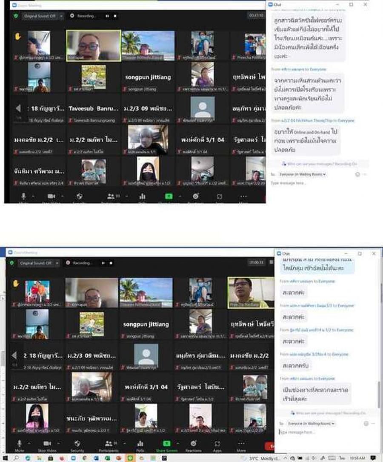Image resolution: width=383 pixels, height=462 pixels.
Task: Open the More menu in lower meeting toolbar
Action: (x=241, y=444)
